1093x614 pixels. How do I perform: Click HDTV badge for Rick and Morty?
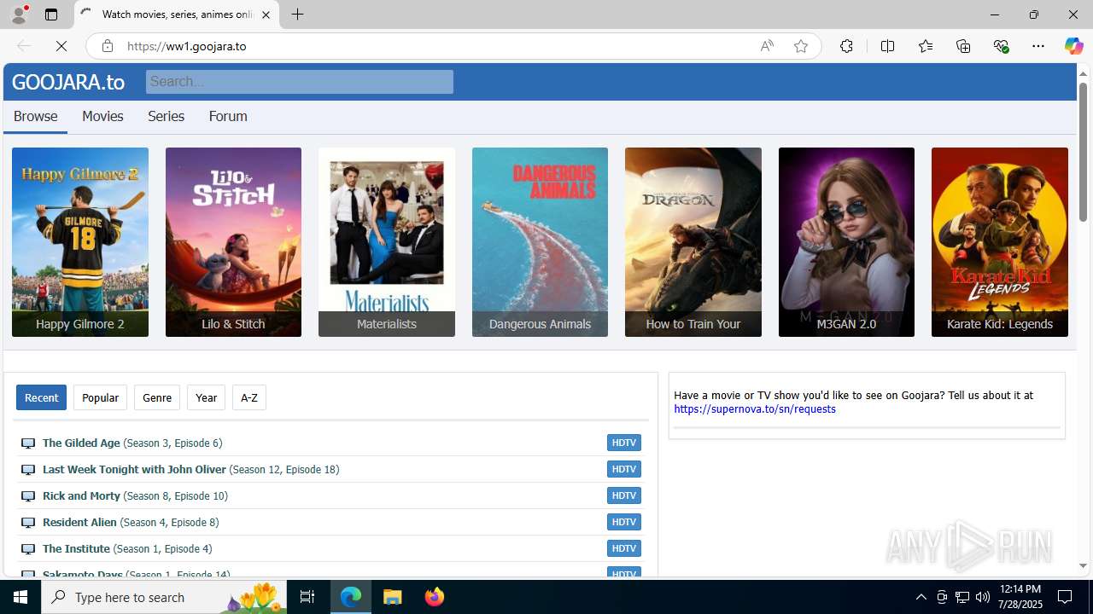[624, 495]
